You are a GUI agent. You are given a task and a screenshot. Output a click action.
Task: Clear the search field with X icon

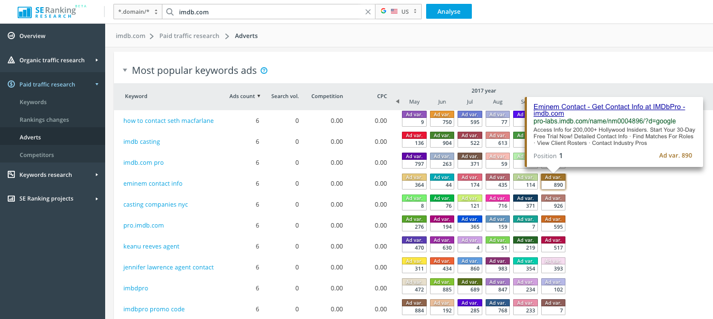(x=368, y=12)
